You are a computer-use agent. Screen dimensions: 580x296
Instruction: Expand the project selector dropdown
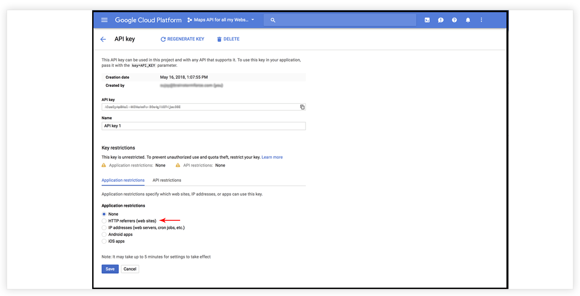click(x=221, y=20)
